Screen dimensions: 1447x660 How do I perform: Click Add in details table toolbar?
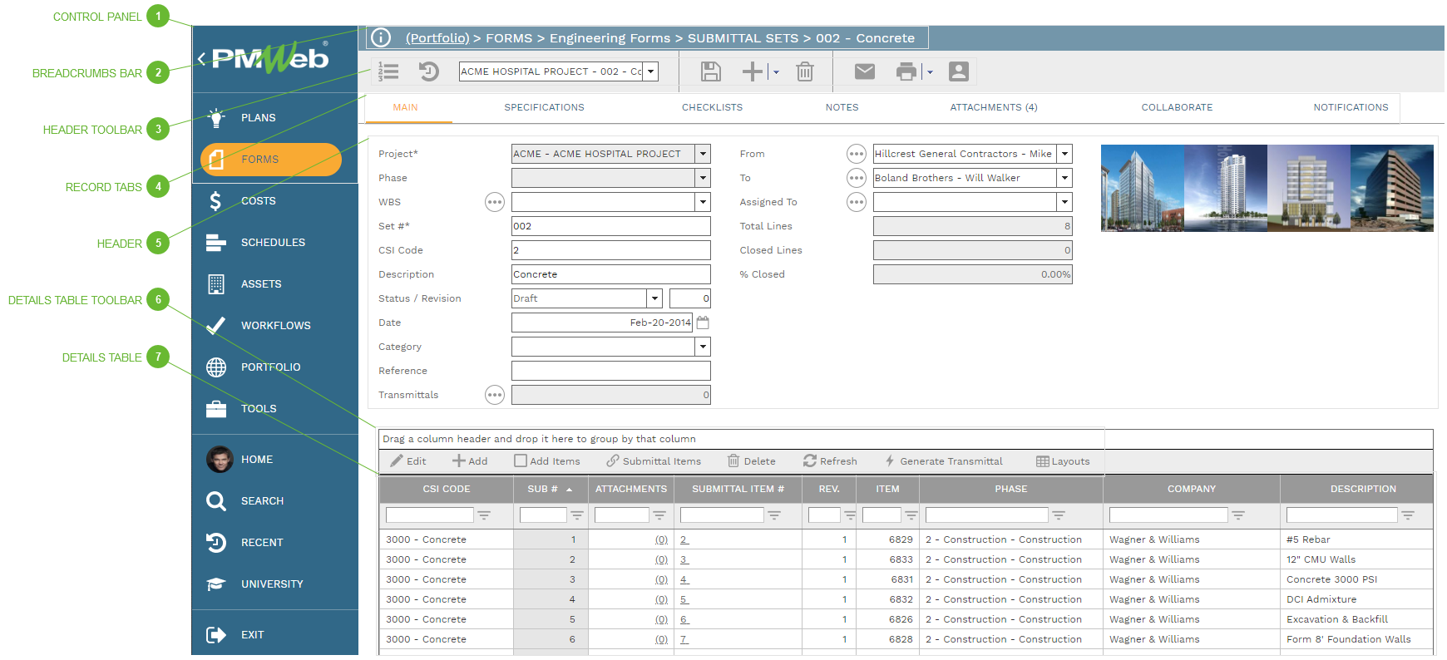tap(470, 461)
